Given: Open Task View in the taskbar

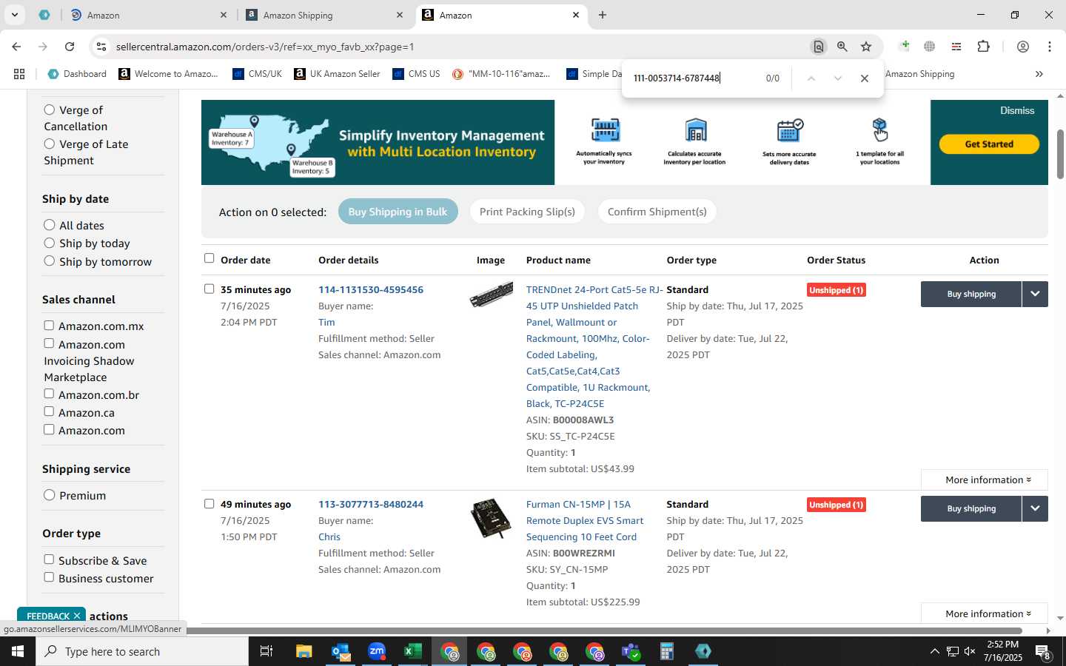Looking at the screenshot, I should coord(266,651).
